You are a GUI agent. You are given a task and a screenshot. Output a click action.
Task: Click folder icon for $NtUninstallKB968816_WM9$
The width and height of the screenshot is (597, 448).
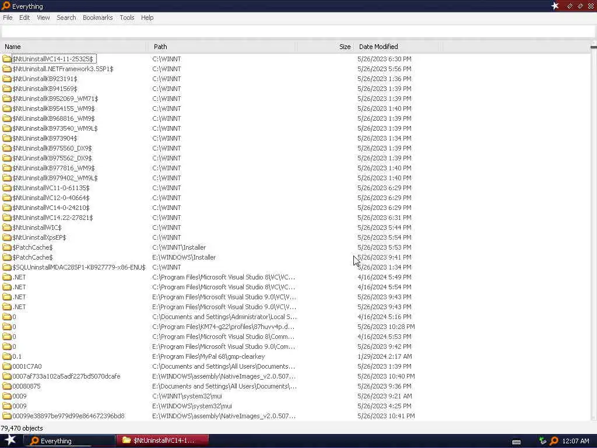[x=7, y=118]
